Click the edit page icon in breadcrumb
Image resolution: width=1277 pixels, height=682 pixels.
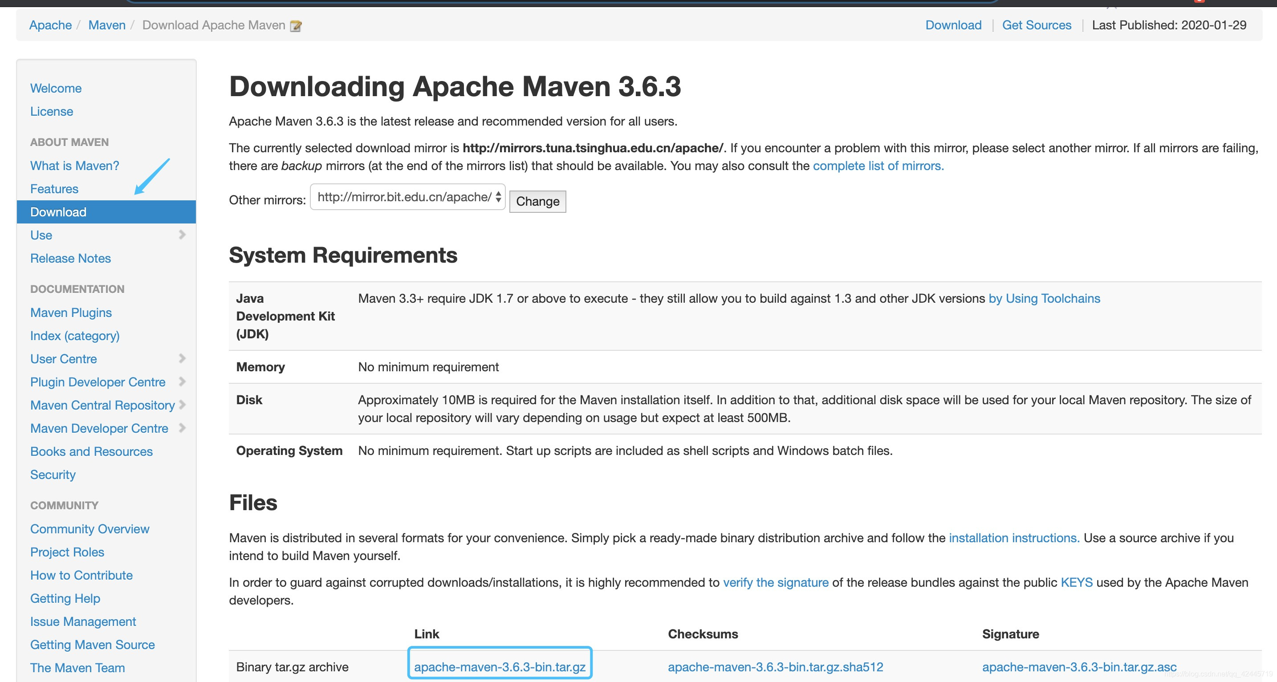(x=296, y=26)
